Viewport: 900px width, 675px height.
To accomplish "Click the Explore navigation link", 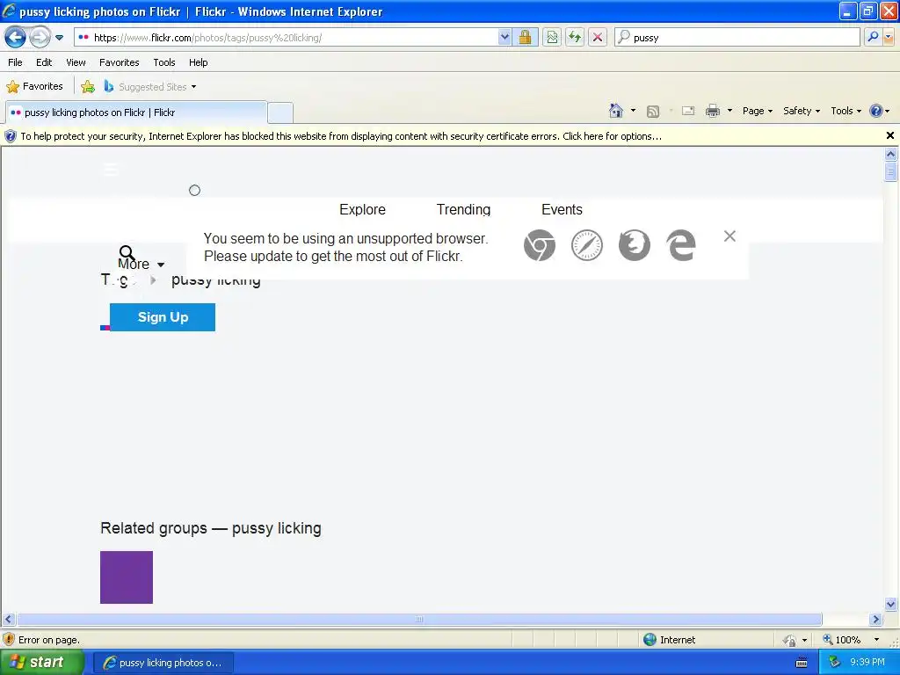I will 362,209.
